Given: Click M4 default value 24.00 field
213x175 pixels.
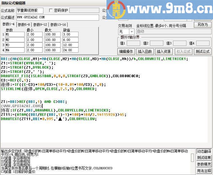Looking at the screenshot, I should click(71, 50).
